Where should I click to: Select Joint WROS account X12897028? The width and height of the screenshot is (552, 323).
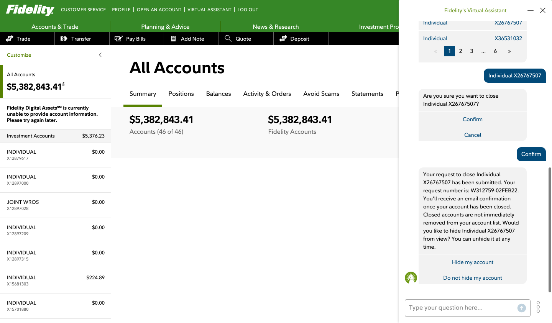[x=56, y=205]
